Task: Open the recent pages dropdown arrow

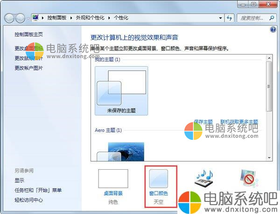Action: (28, 18)
